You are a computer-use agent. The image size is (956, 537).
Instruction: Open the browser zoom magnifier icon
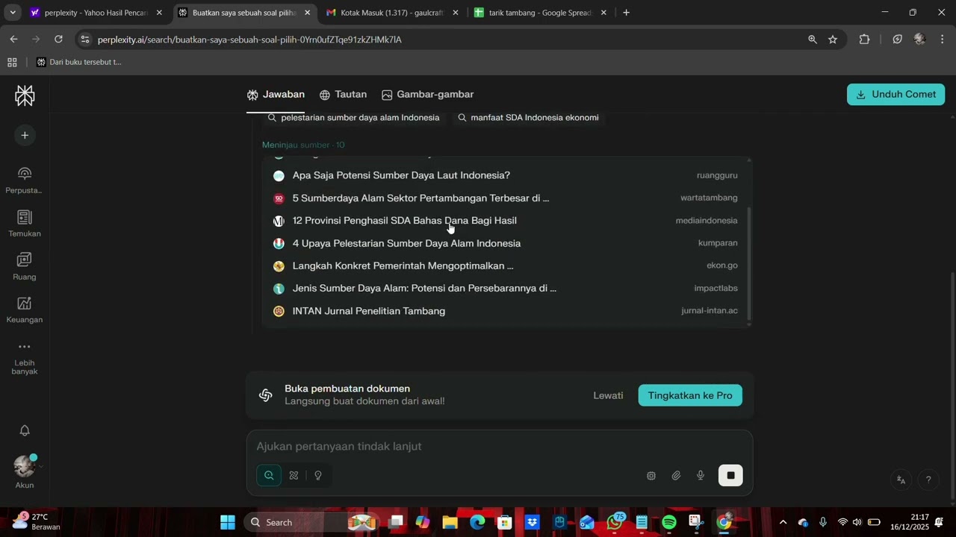(x=813, y=40)
